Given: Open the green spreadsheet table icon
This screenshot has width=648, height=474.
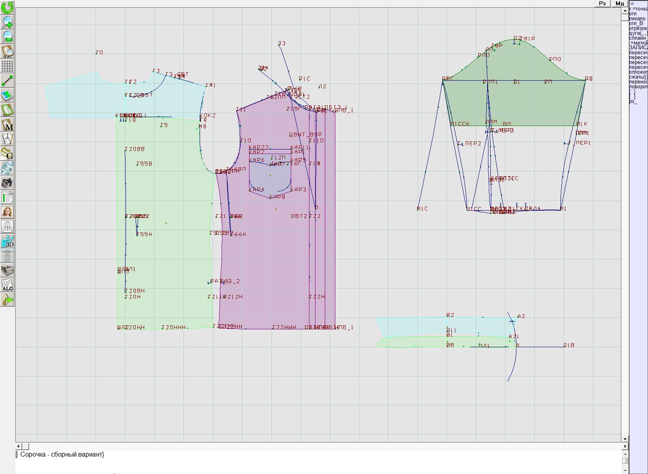Looking at the screenshot, I should pyautogui.click(x=7, y=198).
